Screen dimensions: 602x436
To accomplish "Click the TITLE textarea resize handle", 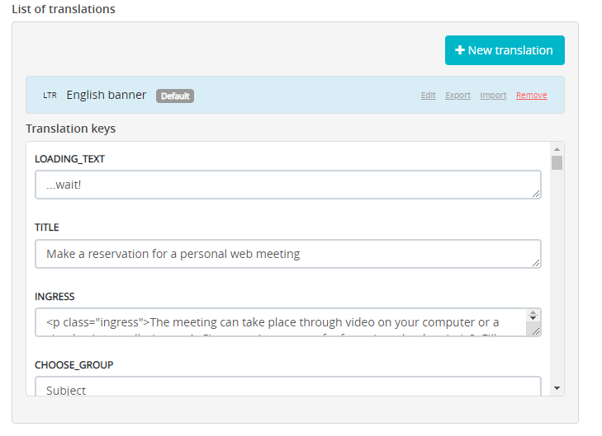I will (x=536, y=263).
